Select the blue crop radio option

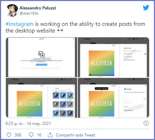pyautogui.click(x=145, y=54)
